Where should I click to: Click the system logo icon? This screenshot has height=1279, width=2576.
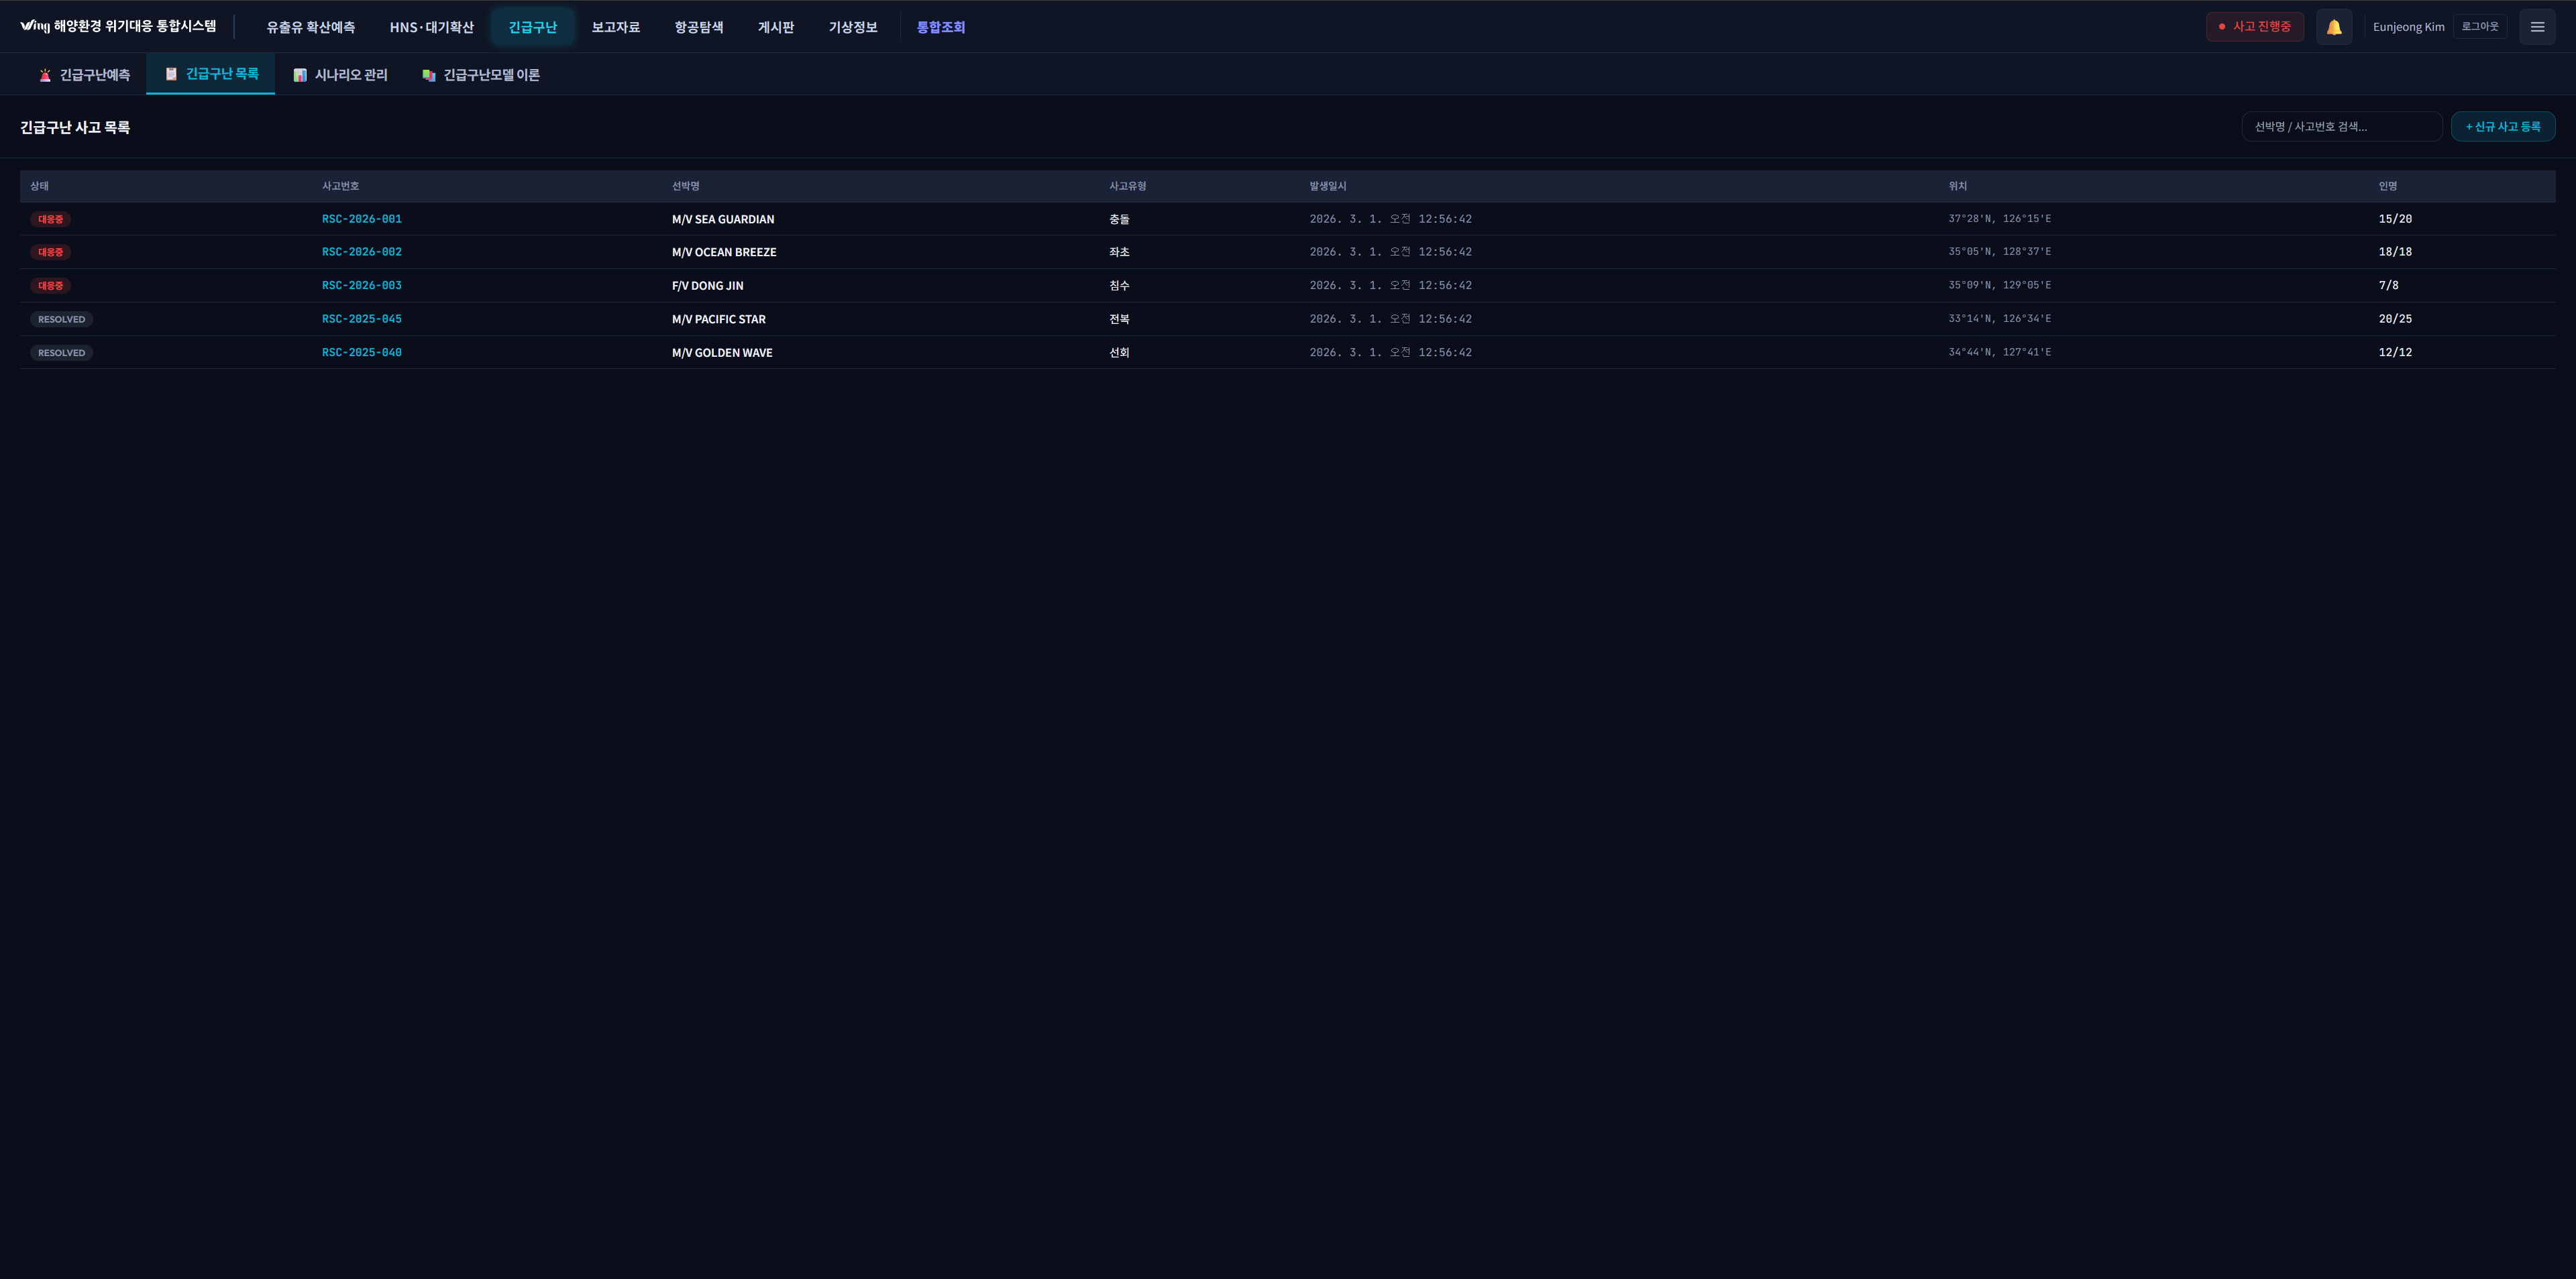click(x=34, y=26)
